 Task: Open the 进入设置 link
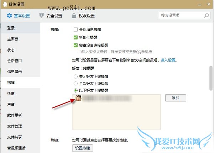(168, 60)
